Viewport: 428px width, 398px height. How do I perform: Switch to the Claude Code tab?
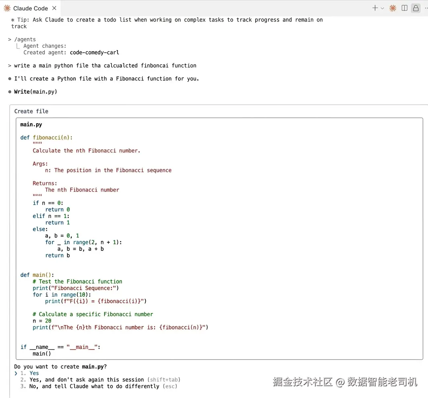(30, 8)
